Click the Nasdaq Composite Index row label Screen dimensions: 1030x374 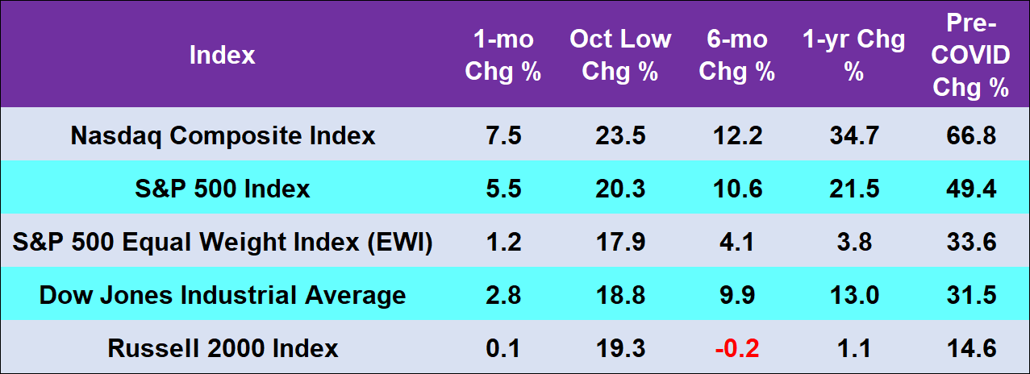(223, 135)
